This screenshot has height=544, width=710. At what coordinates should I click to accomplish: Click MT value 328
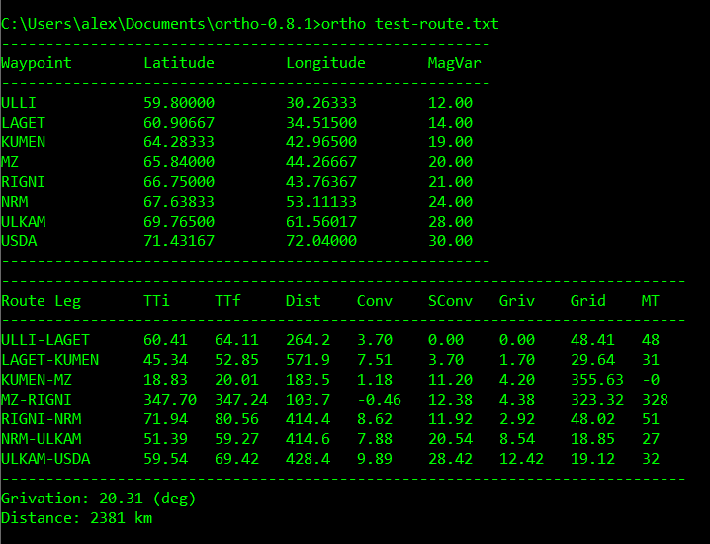tap(655, 400)
